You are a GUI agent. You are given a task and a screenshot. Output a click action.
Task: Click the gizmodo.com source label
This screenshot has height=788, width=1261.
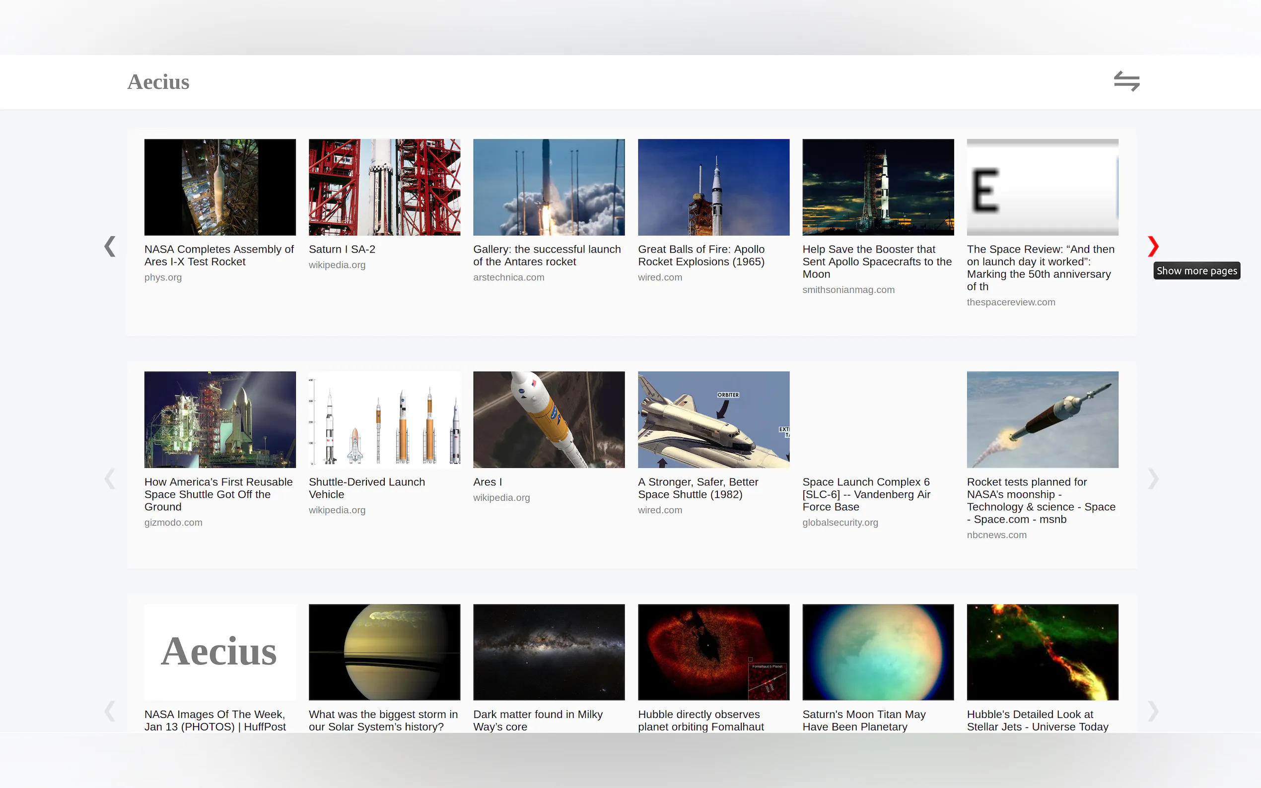[x=173, y=522]
